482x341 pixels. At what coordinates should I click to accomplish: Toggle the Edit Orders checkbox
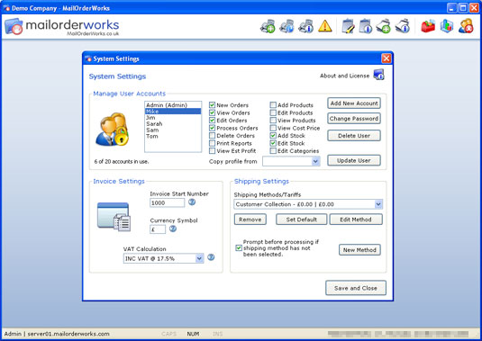[x=212, y=121]
